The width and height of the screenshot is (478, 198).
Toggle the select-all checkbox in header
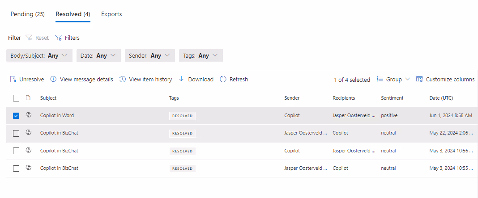16,98
